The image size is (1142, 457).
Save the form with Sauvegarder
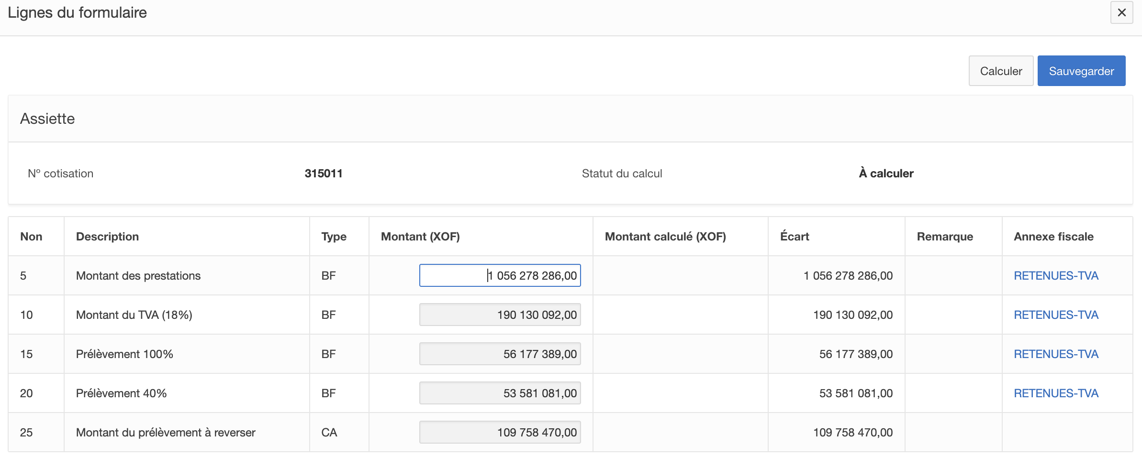click(1081, 71)
